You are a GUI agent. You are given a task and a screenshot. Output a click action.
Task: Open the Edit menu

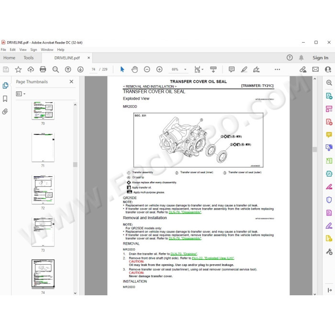12,50
